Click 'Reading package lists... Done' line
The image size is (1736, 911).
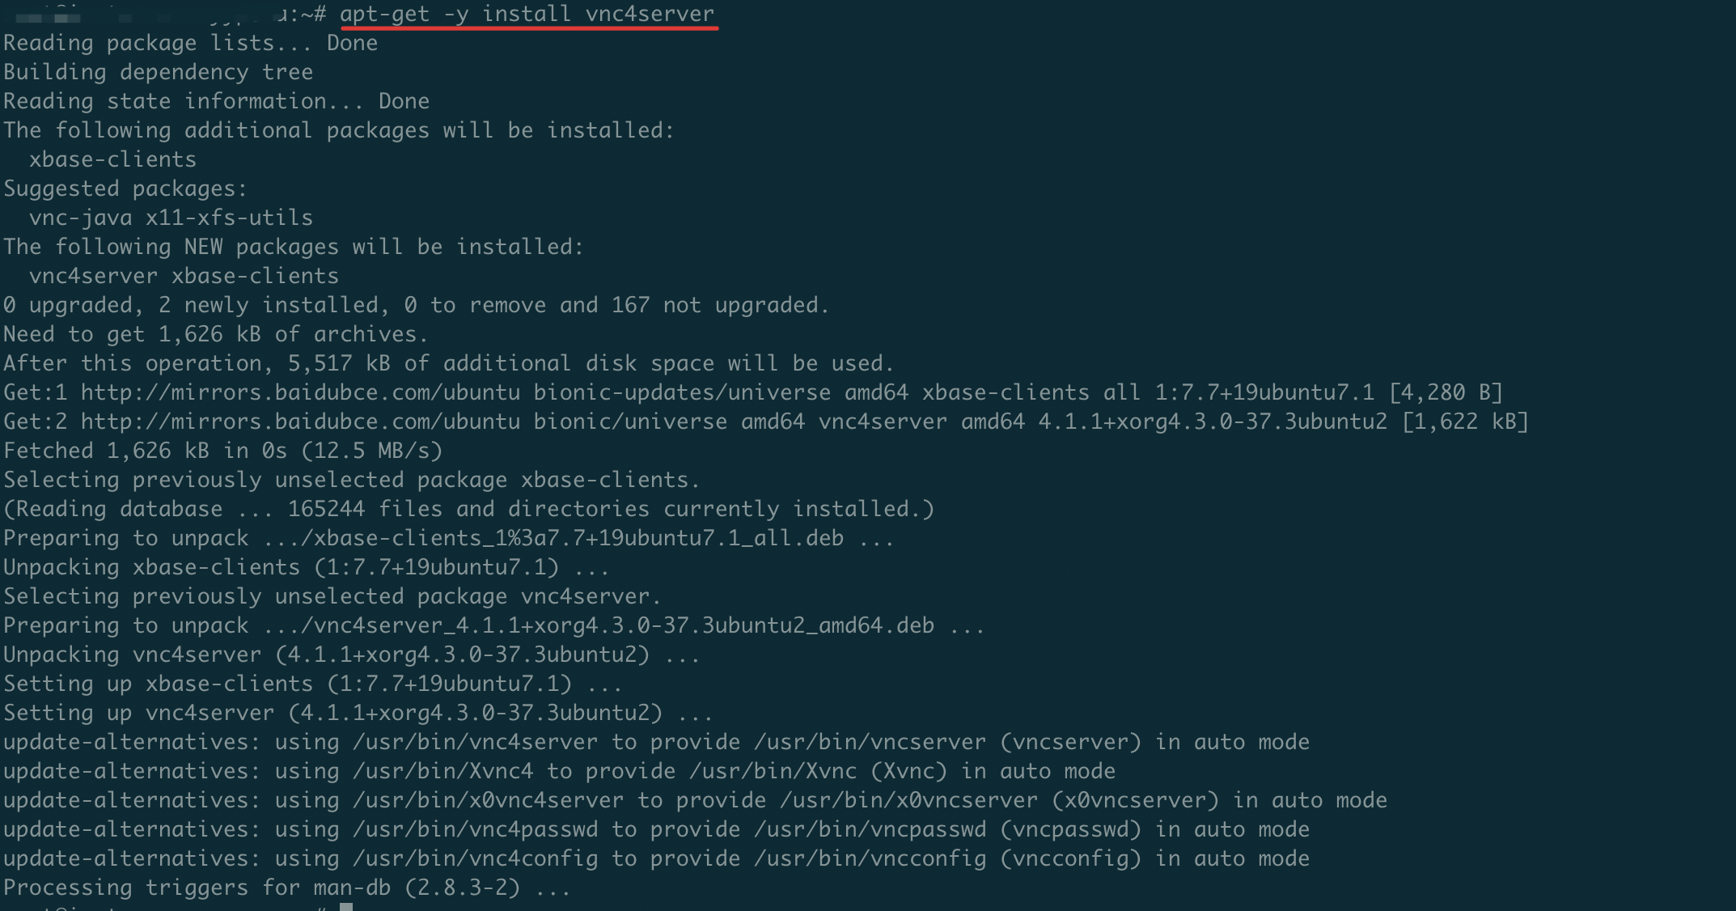point(191,44)
